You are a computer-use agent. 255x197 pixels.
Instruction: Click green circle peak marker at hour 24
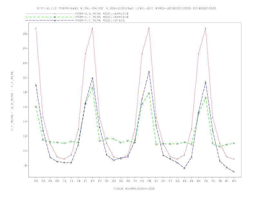coord(92,88)
